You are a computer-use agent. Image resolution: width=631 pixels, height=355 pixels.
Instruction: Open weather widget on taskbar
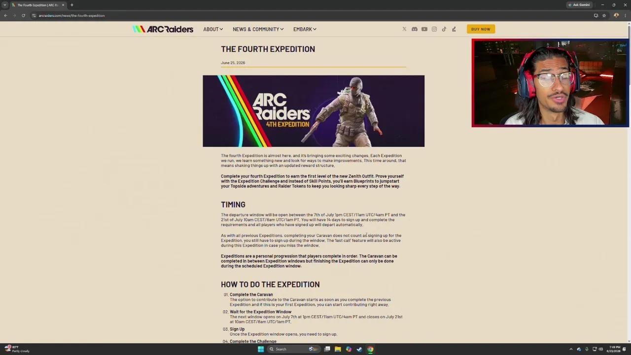(17, 349)
